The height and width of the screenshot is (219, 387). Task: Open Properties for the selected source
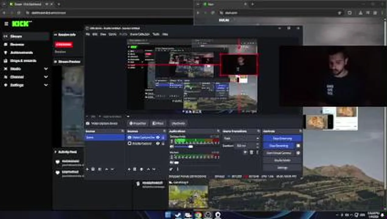click(x=138, y=123)
